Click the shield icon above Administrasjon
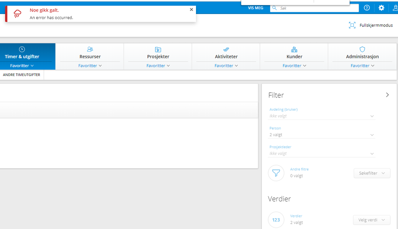 coord(362,49)
